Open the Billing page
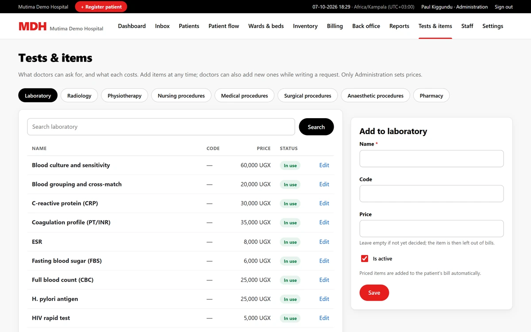 point(335,26)
